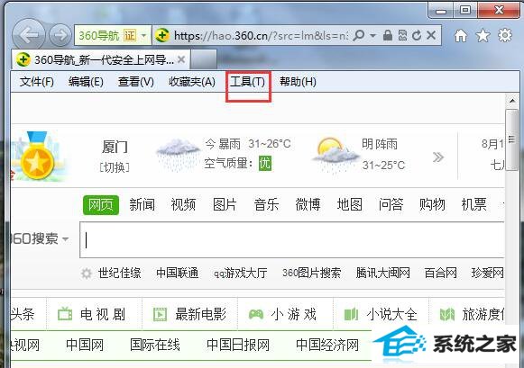Stop loading with the address bar X icon
Image resolution: width=524 pixels, height=368 pixels.
(x=431, y=35)
